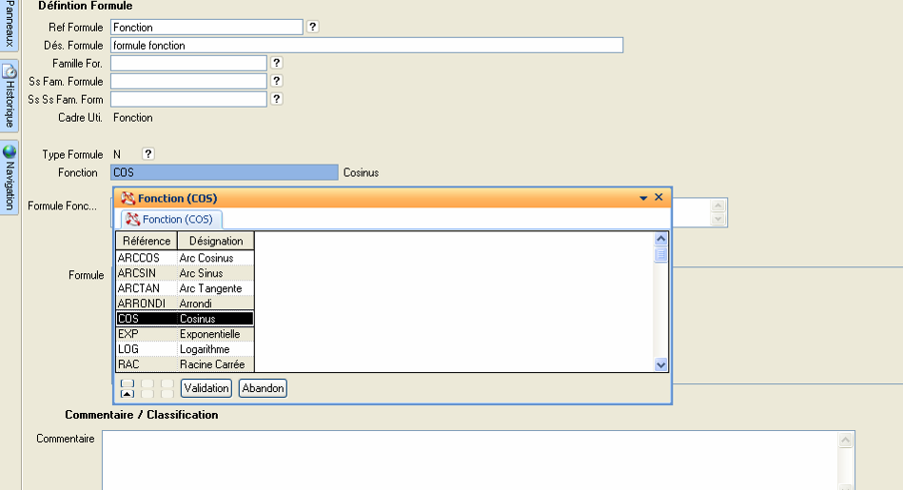
Task: Select the Fonction (COS) tab
Action: point(170,220)
